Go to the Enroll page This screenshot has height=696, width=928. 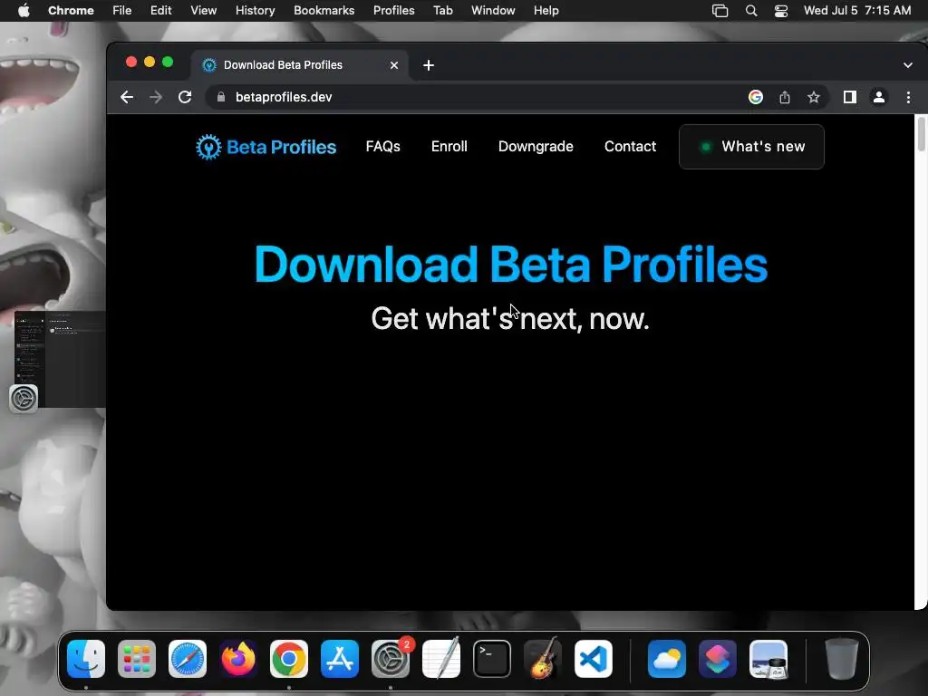(x=449, y=147)
